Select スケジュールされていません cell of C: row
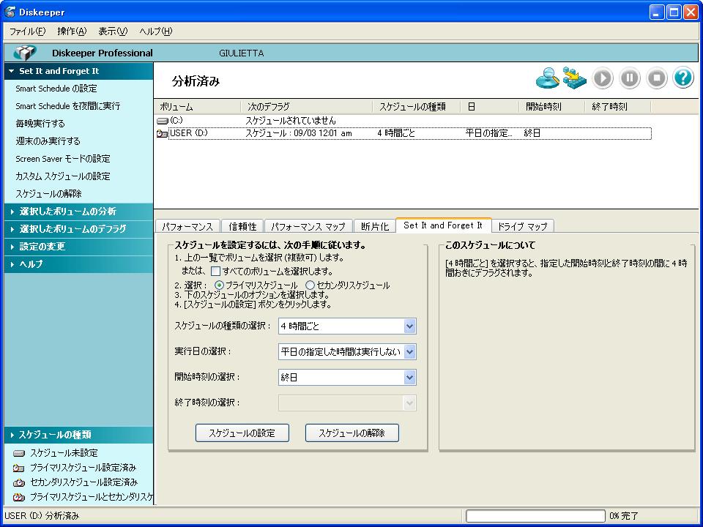Screen dimensions: 703x527 click(x=290, y=121)
